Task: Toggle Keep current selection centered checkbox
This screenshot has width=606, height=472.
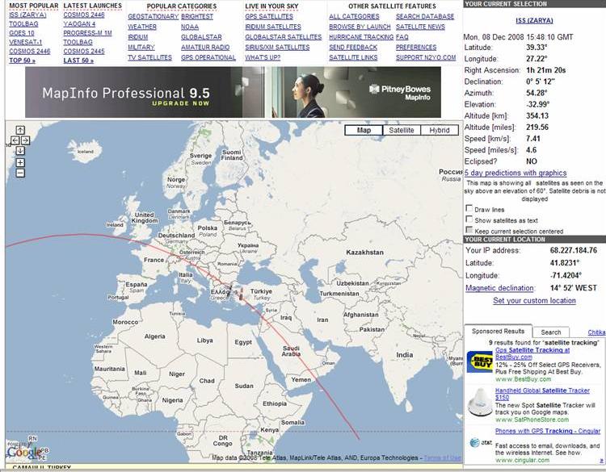Action: pos(469,231)
